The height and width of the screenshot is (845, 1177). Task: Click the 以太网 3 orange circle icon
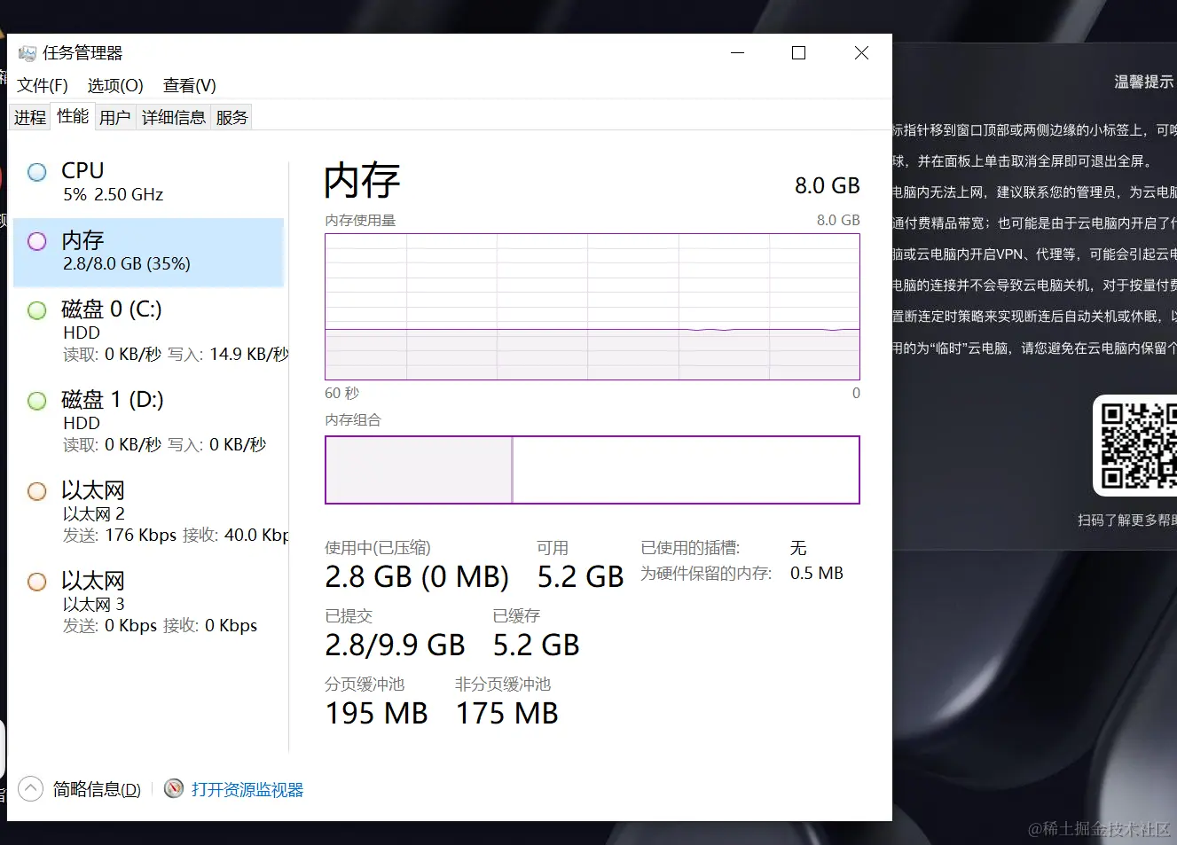point(37,582)
